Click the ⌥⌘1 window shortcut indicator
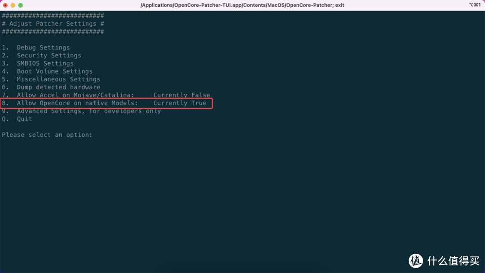The height and width of the screenshot is (273, 485). [x=475, y=5]
